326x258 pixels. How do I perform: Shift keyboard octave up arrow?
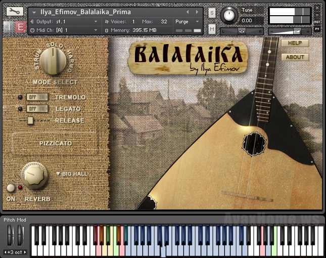coord(25,252)
